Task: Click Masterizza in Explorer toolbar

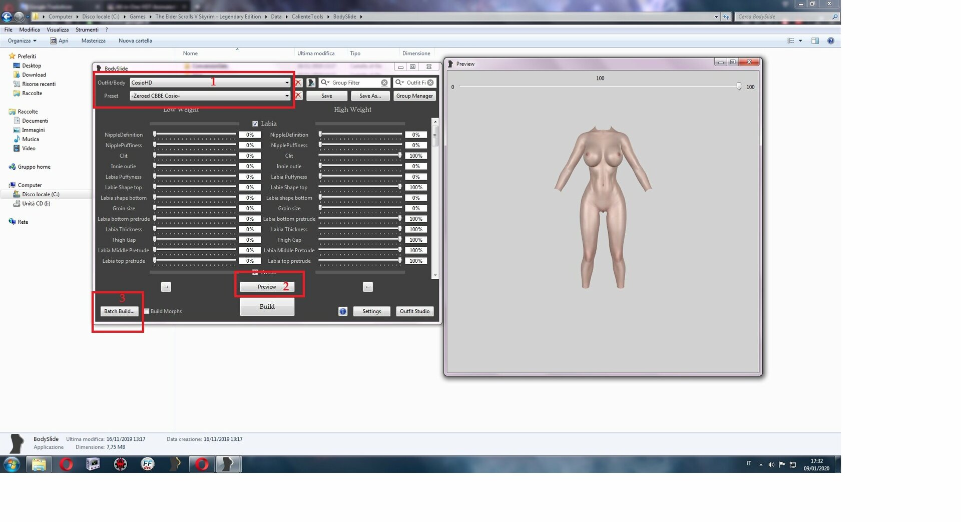Action: 93,41
